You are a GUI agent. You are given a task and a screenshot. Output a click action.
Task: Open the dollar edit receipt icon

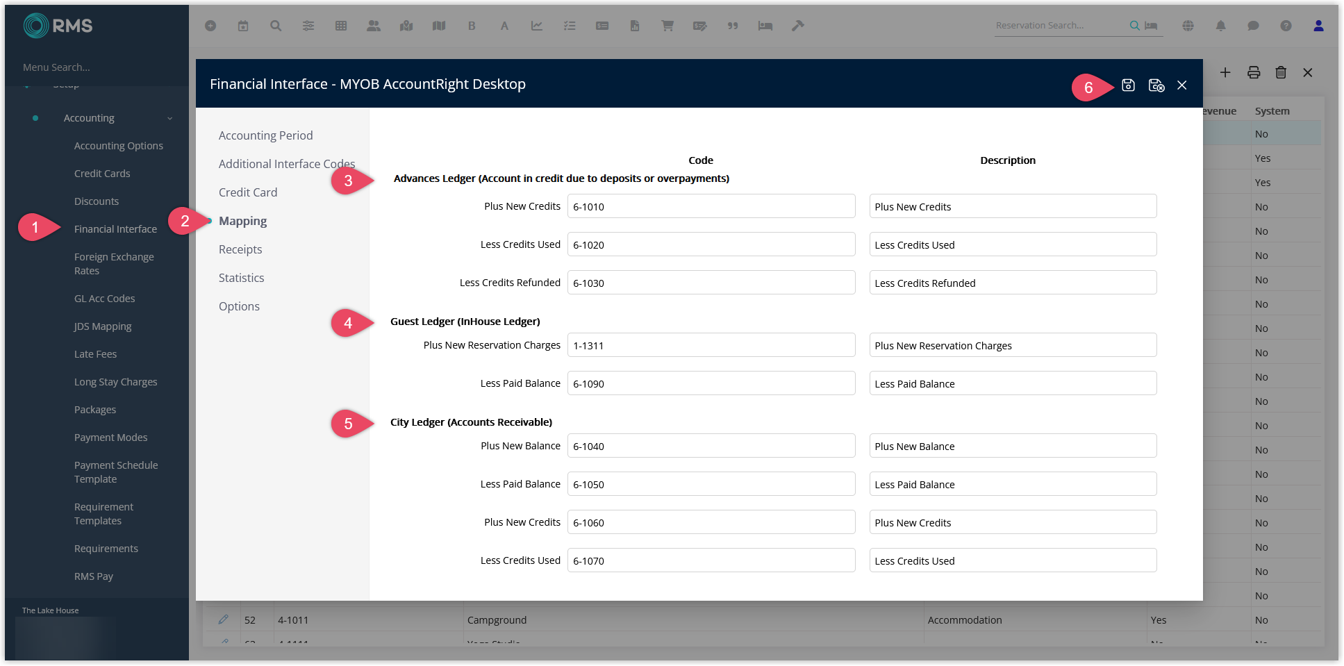coord(700,26)
